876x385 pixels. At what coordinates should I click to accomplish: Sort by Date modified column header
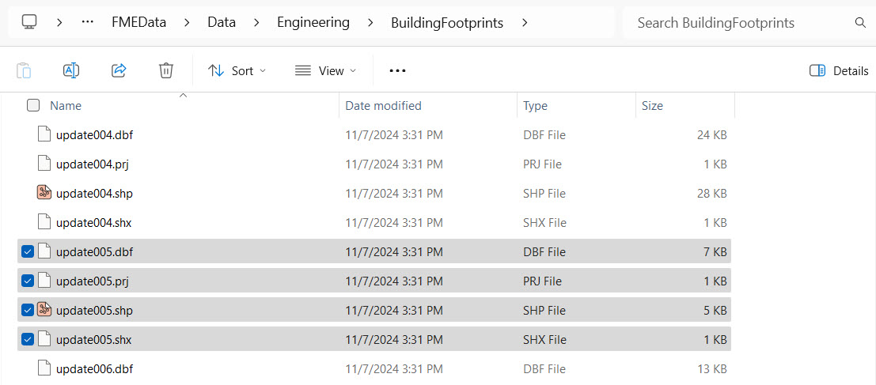click(384, 105)
